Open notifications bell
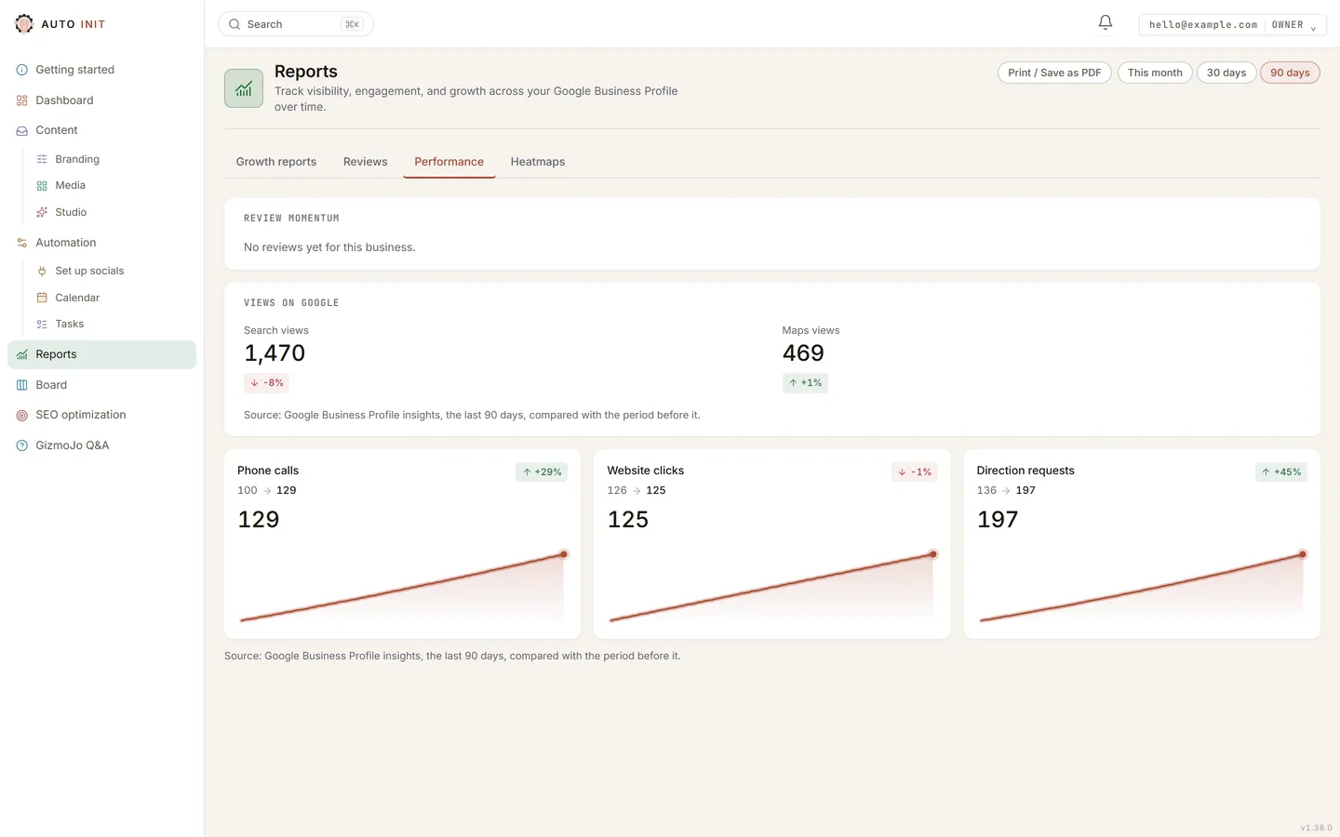The height and width of the screenshot is (837, 1340). coord(1105,23)
